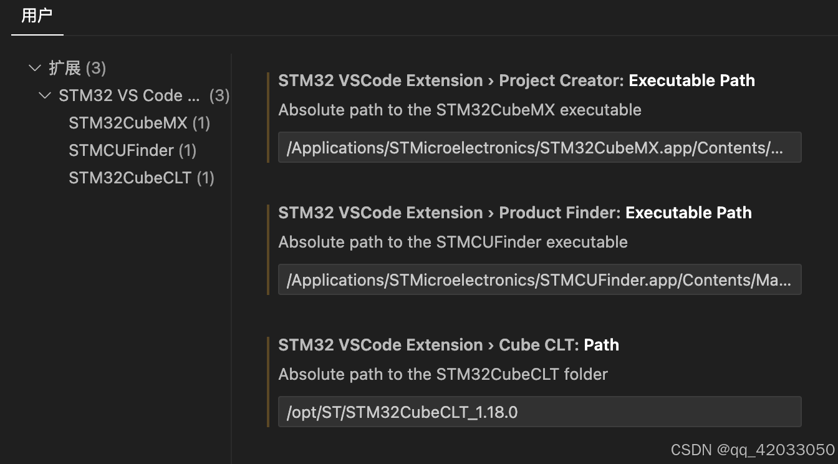Open the STM32CubeMX settings section
This screenshot has width=838, height=464.
tap(140, 123)
